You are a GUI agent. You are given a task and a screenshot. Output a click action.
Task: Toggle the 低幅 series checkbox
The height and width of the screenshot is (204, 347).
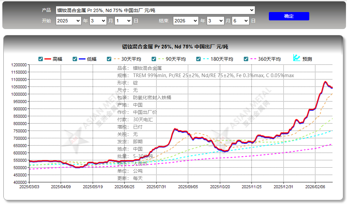pyautogui.click(x=75, y=59)
